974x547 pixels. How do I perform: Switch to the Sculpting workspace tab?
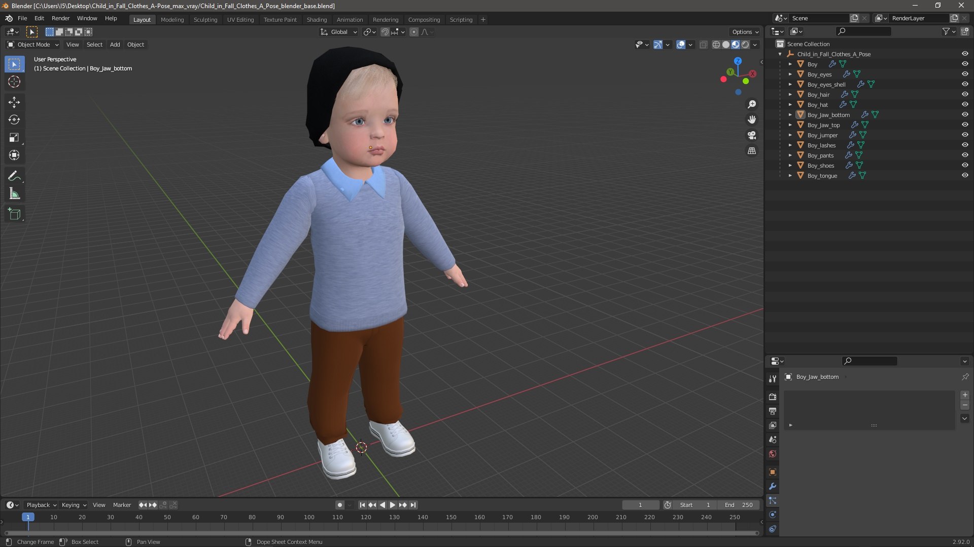click(205, 20)
